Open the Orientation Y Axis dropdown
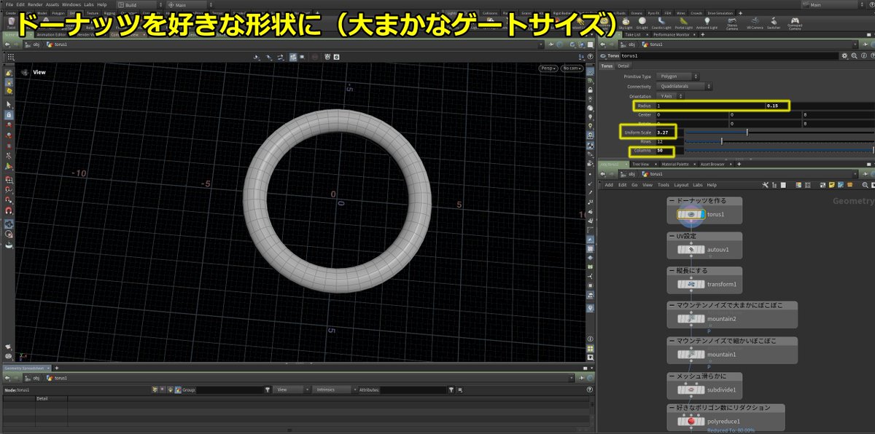Screen dimensions: 875x434 (x=671, y=96)
